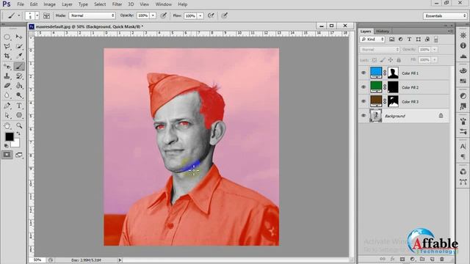Select the Crop tool
Image resolution: width=470 pixels, height=264 pixels.
[x=7, y=56]
